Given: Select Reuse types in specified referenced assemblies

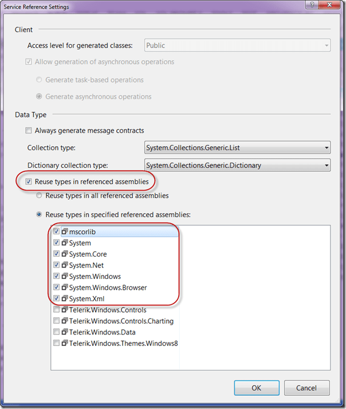Looking at the screenshot, I should (40, 215).
